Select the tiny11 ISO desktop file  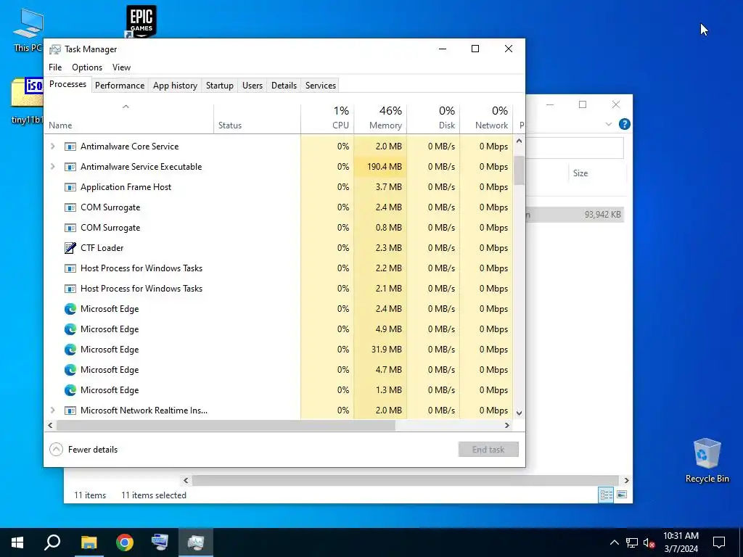pos(27,100)
